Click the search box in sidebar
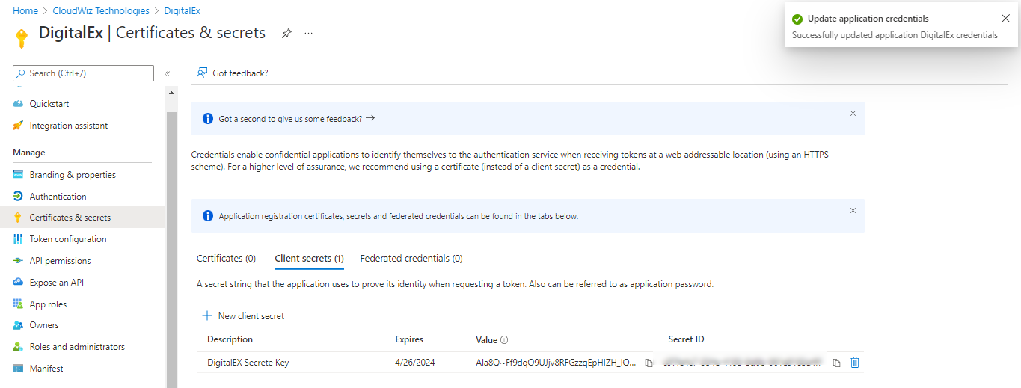Viewport: 1021px width, 388px height. 84,73
